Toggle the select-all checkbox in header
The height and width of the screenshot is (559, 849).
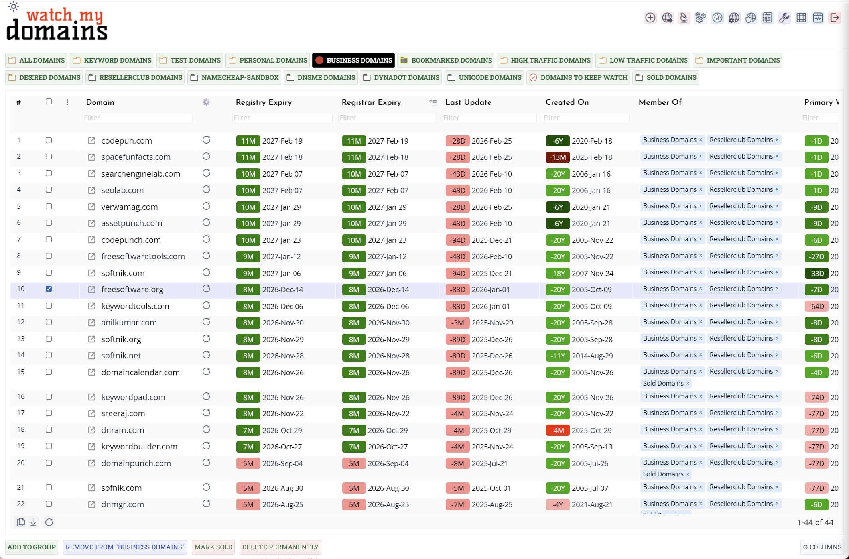49,102
